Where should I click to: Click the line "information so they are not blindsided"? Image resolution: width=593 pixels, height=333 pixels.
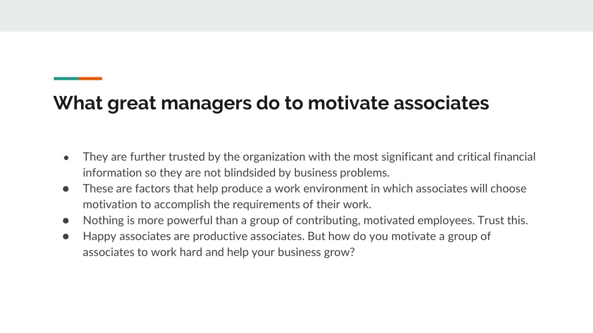click(236, 172)
